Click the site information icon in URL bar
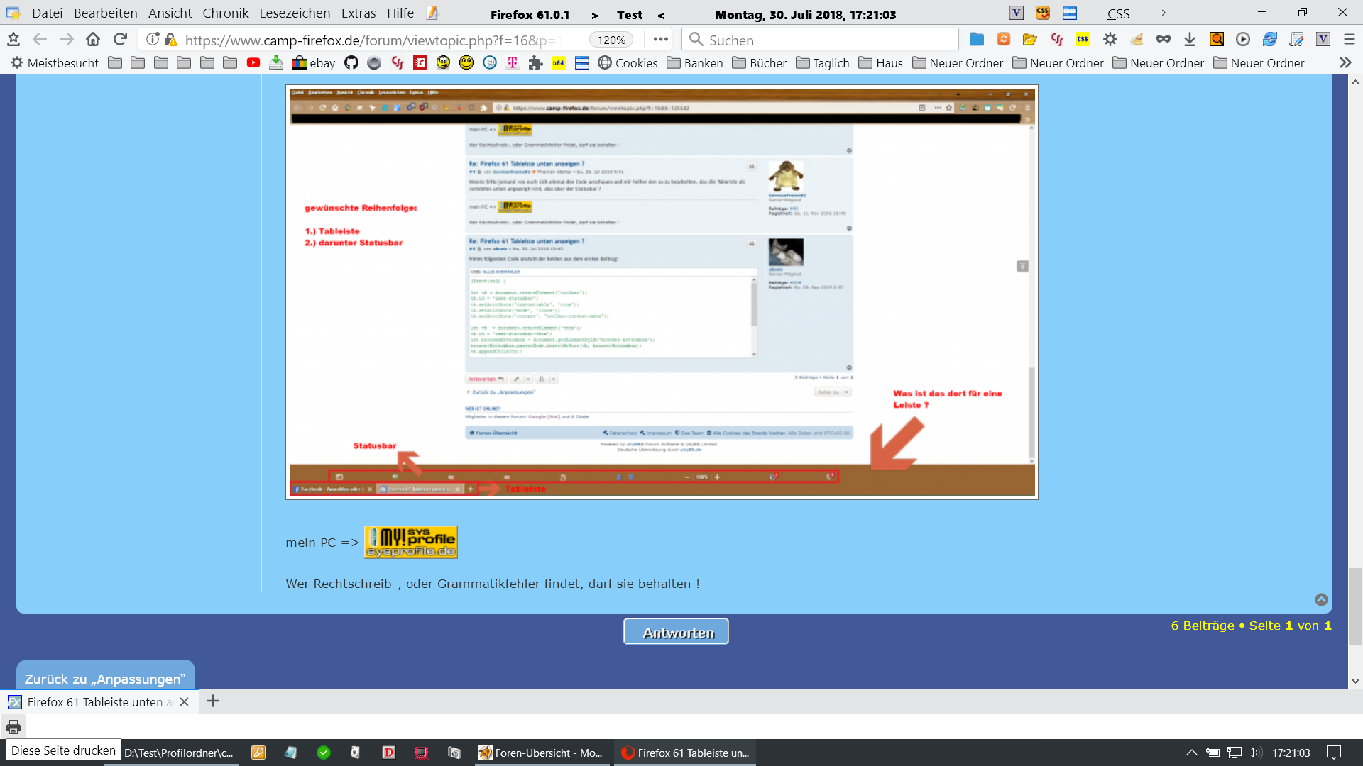1363x766 pixels. pos(153,40)
